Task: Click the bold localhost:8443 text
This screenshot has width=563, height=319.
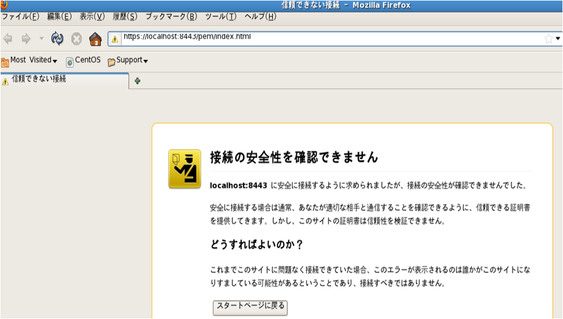Action: click(238, 186)
